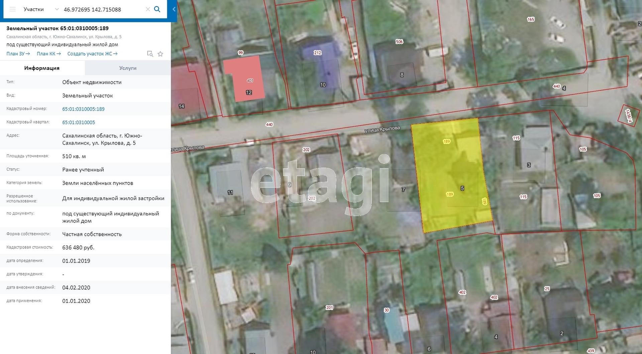The image size is (642, 354).
Task: Open the План КК link
Action: (x=49, y=54)
